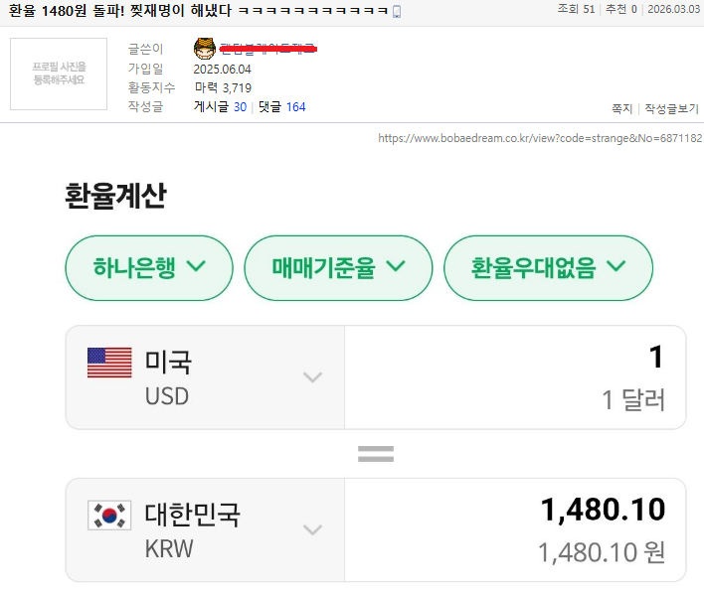Expand the KRW currency selector chevron
The width and height of the screenshot is (704, 596).
(x=312, y=529)
